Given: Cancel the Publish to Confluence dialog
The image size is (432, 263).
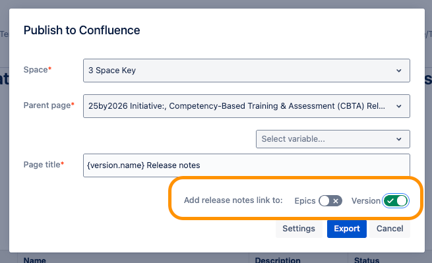Looking at the screenshot, I should (390, 229).
